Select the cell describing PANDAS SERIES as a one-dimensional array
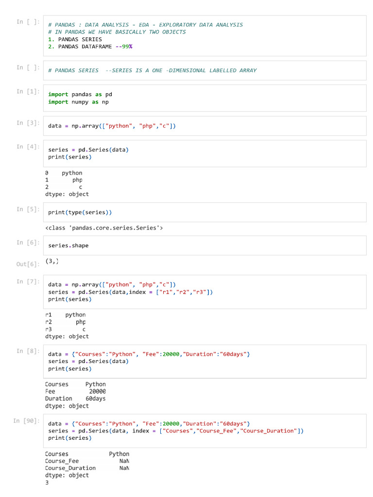 pyautogui.click(x=204, y=70)
